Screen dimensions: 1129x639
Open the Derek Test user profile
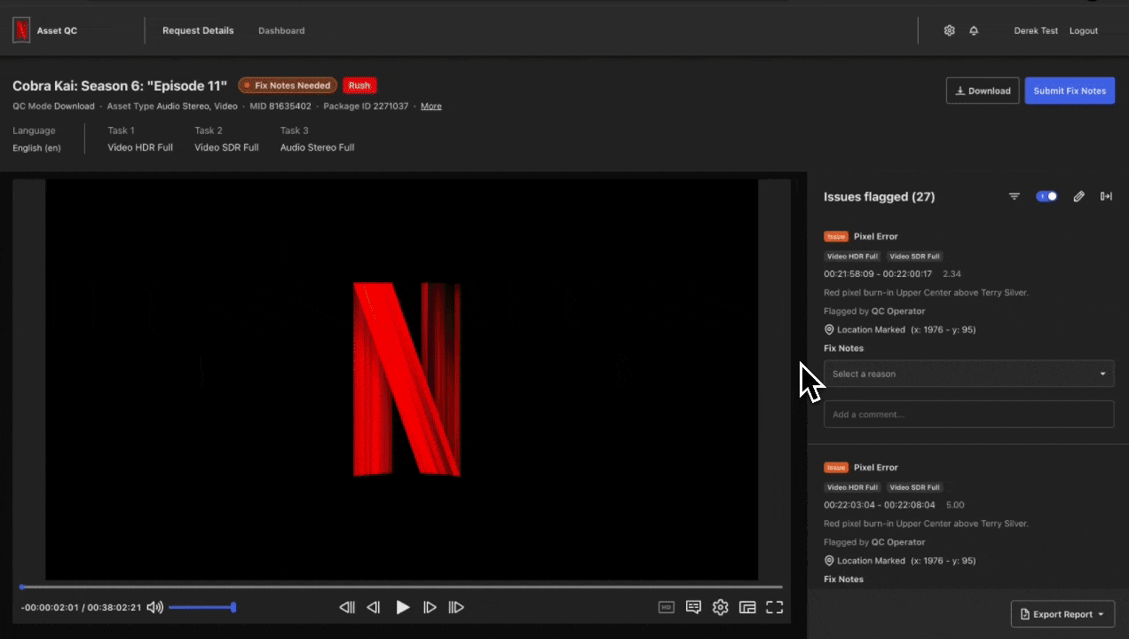(1036, 30)
